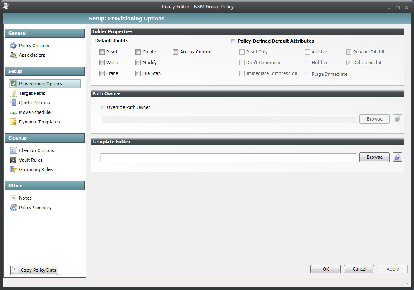
Task: Click the Copy Policy Data button
Action: pos(34,270)
